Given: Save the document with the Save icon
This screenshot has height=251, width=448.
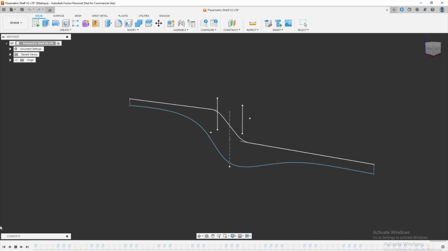Looking at the screenshot, I should (22, 10).
